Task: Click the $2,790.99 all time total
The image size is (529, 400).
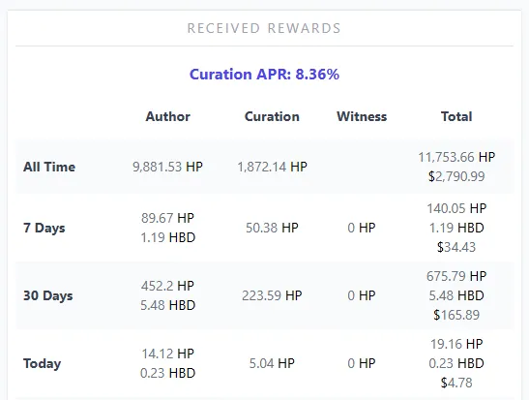Action: (x=456, y=176)
